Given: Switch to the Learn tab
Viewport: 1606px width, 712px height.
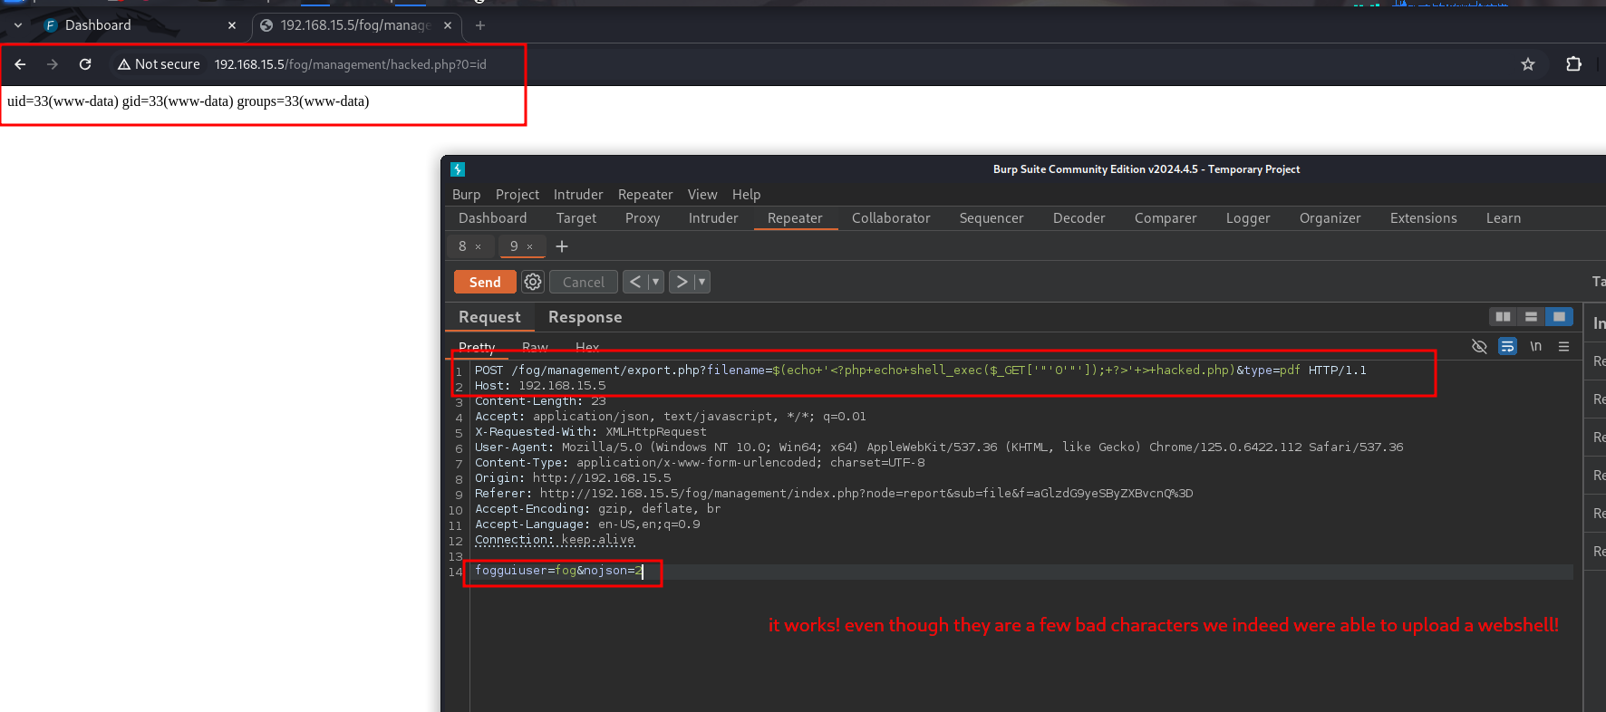Looking at the screenshot, I should pos(1504,218).
